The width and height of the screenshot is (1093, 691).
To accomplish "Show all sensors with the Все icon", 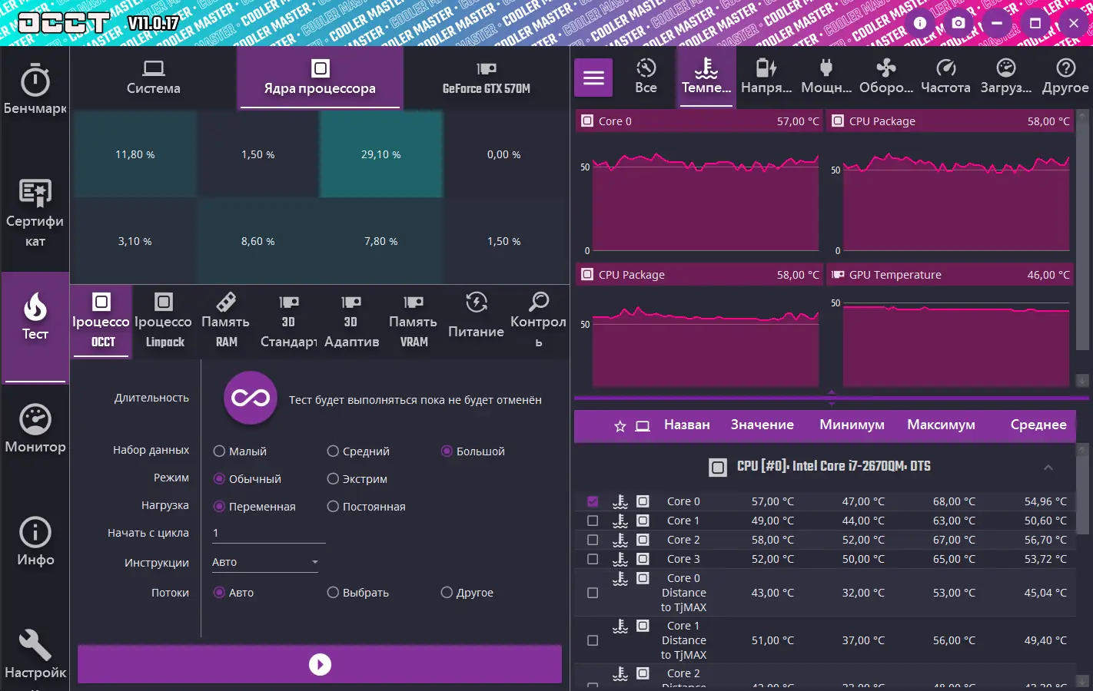I will (x=646, y=76).
